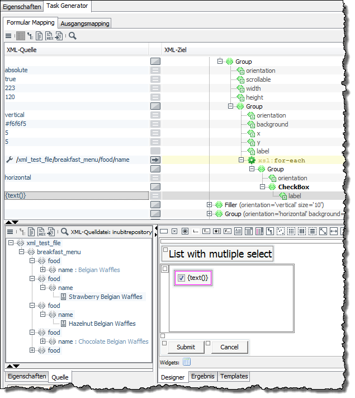
Task: Click the Cancel button in the designer
Action: (229, 347)
